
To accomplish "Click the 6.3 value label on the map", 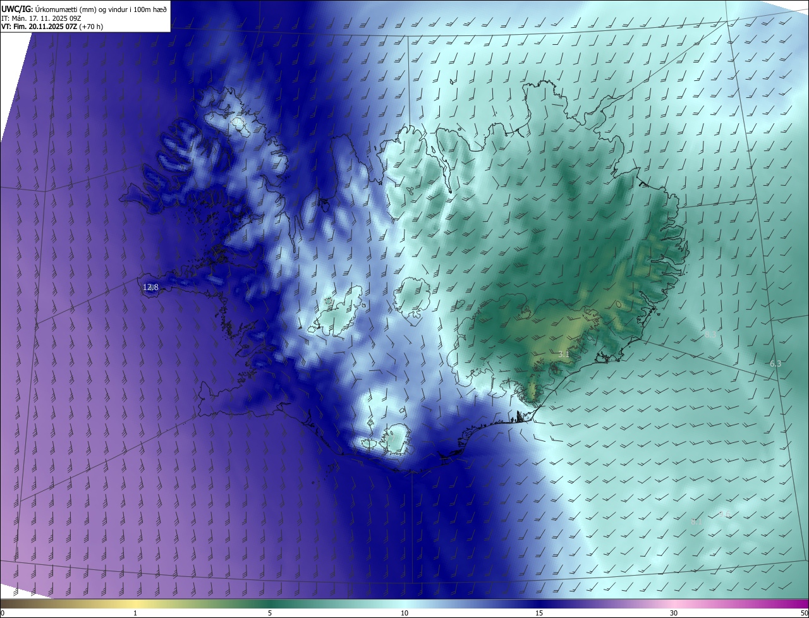I will (x=776, y=363).
